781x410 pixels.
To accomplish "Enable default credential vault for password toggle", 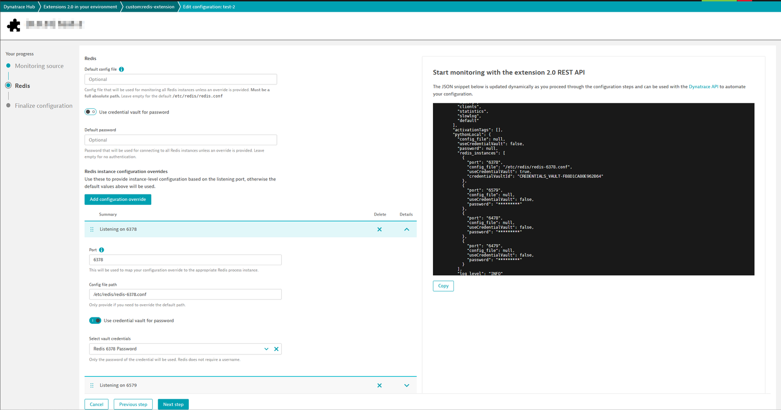I will (x=90, y=112).
